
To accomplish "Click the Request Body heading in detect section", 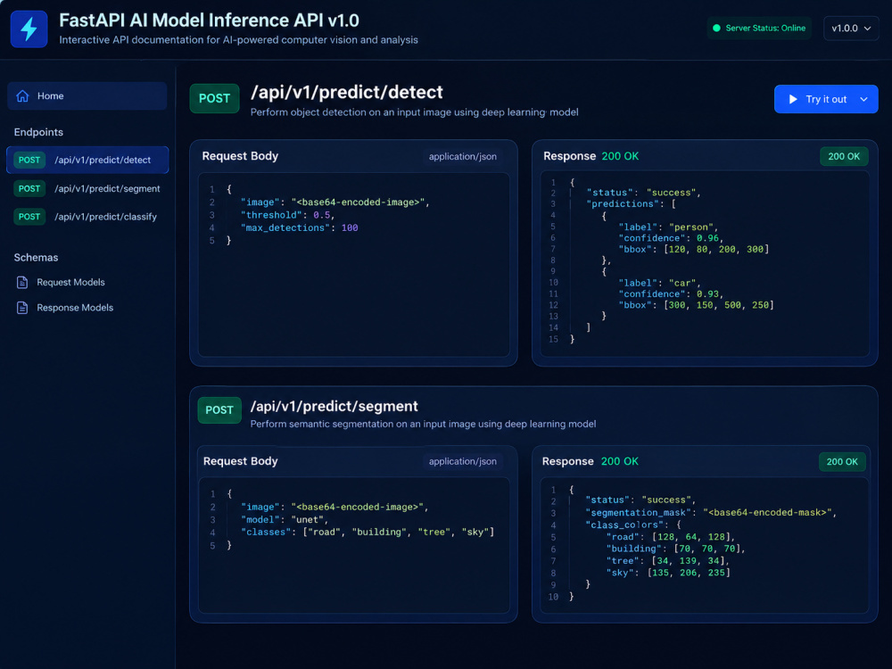I will tap(240, 156).
